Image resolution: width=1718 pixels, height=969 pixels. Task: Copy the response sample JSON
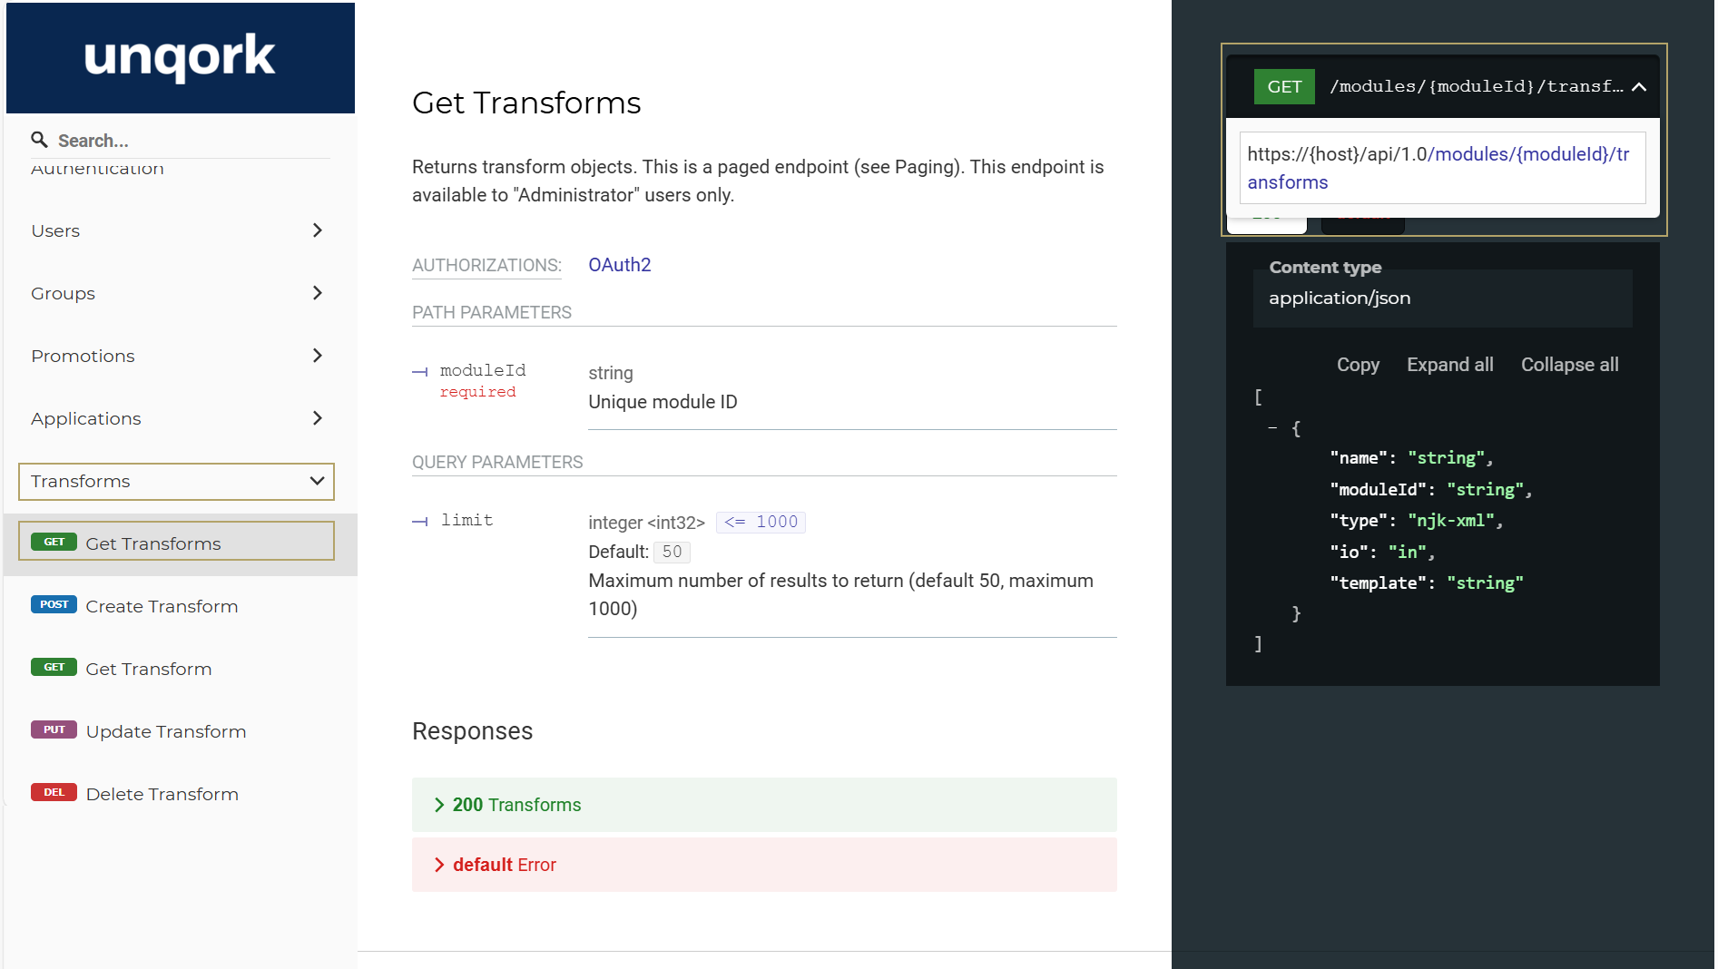tap(1358, 365)
